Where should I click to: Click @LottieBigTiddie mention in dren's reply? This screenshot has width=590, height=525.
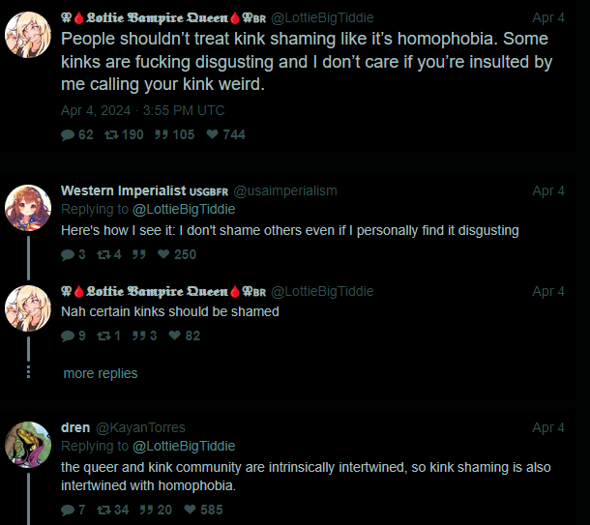[x=184, y=446]
